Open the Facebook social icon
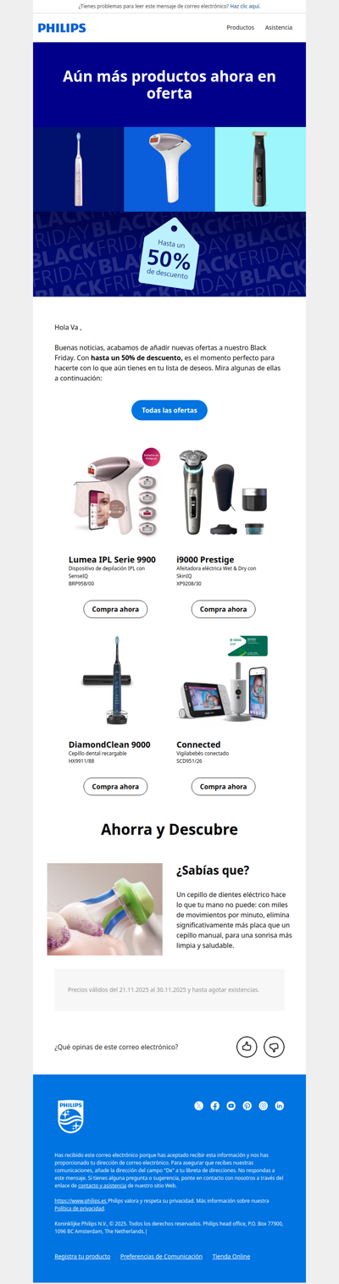This screenshot has height=1284, width=339. pos(215,1106)
